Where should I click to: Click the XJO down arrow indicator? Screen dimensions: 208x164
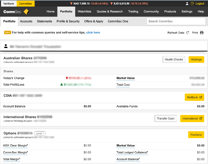pos(112,3)
